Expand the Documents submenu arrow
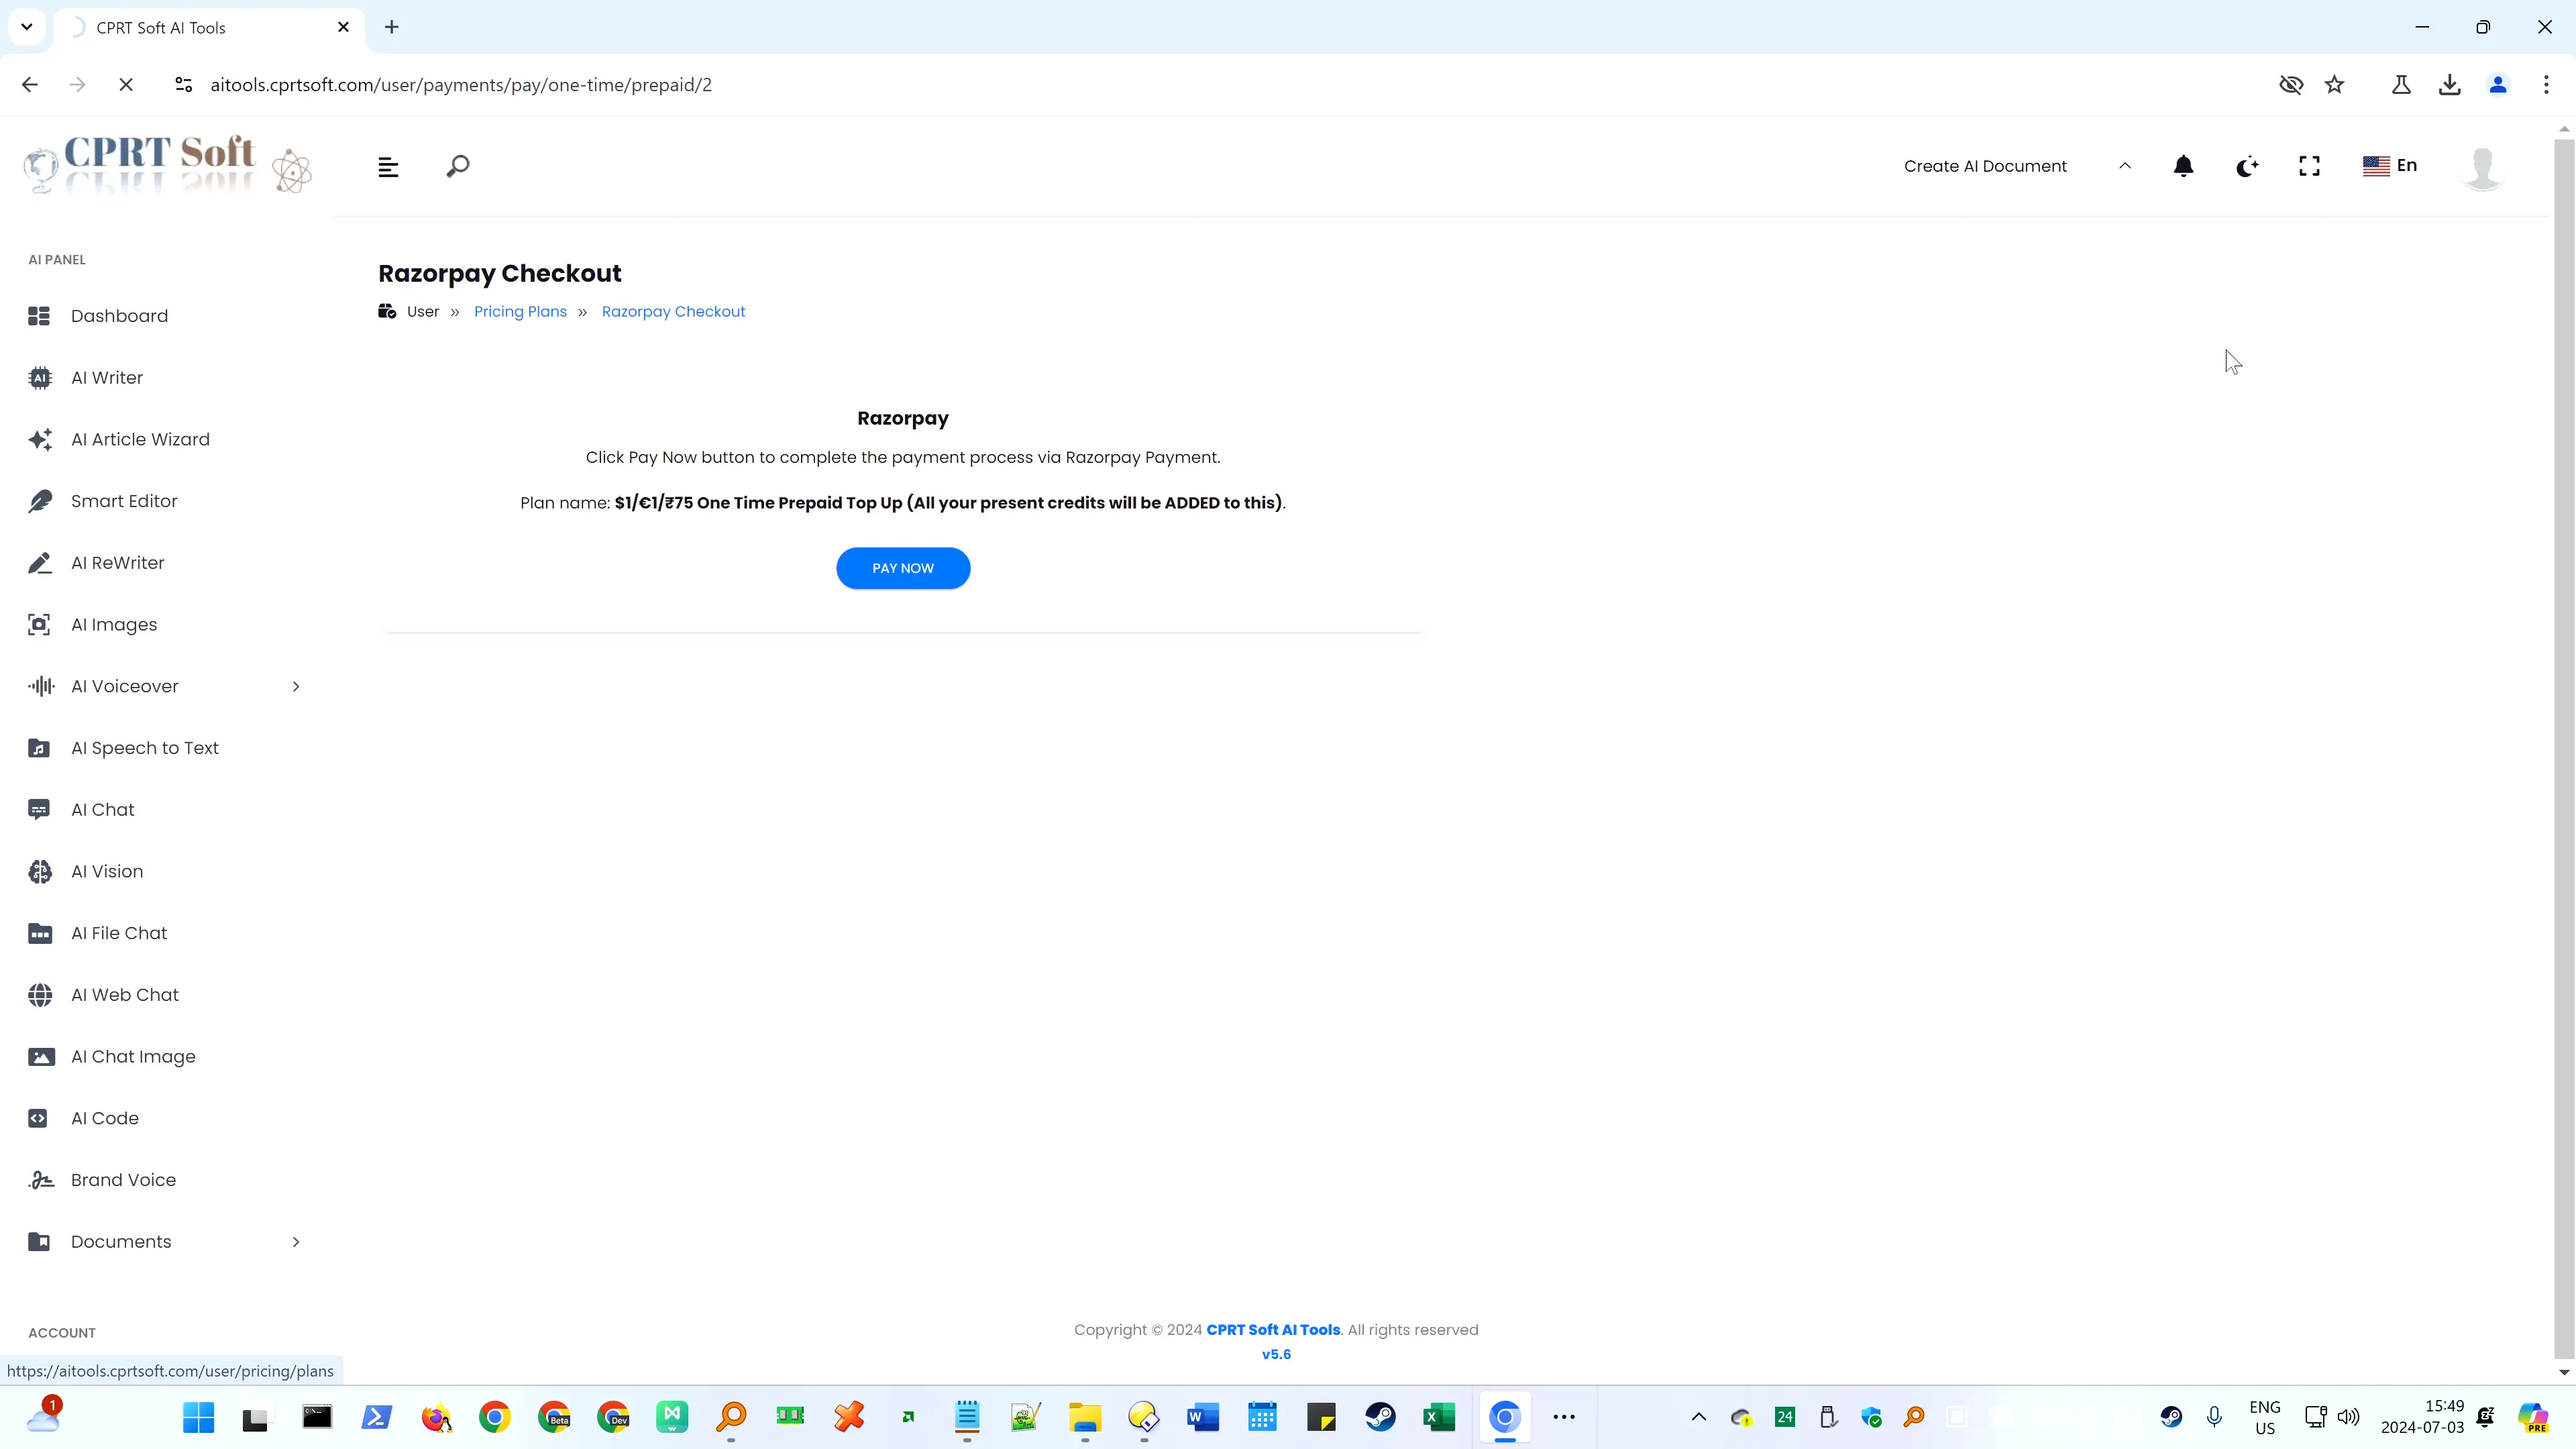This screenshot has height=1449, width=2576. (296, 1242)
